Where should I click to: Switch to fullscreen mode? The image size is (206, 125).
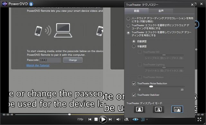pos(199,119)
